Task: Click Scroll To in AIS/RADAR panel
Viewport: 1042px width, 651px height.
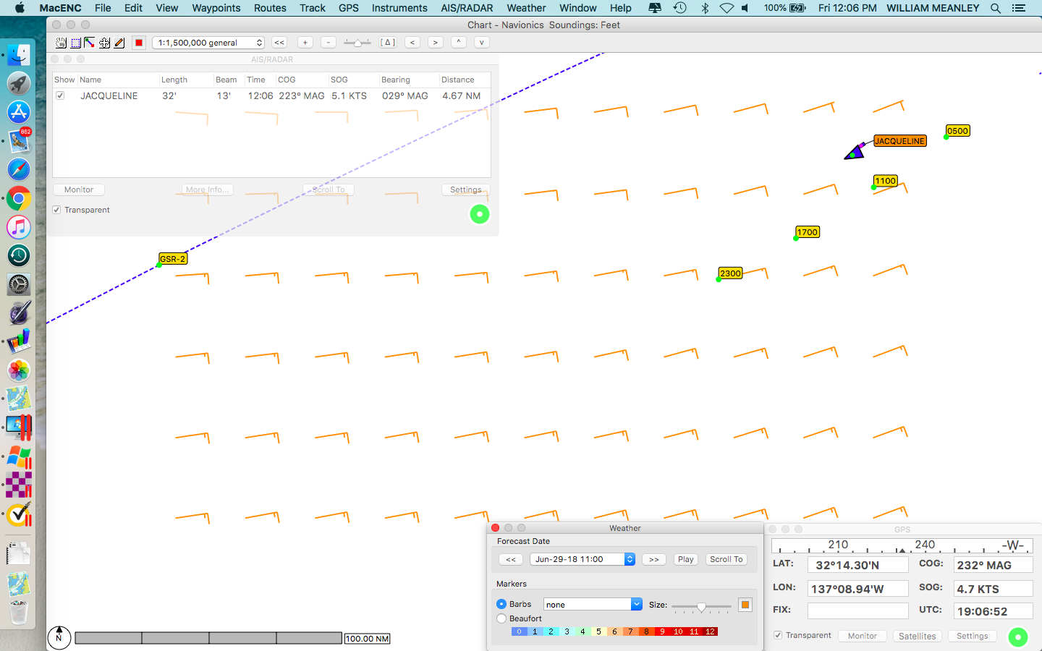Action: click(x=329, y=190)
